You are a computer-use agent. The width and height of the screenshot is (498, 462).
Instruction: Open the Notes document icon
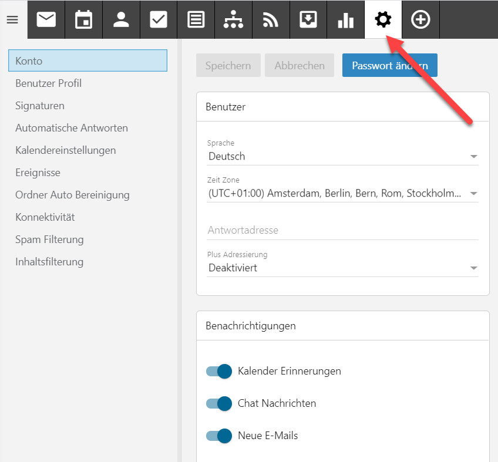pyautogui.click(x=196, y=20)
